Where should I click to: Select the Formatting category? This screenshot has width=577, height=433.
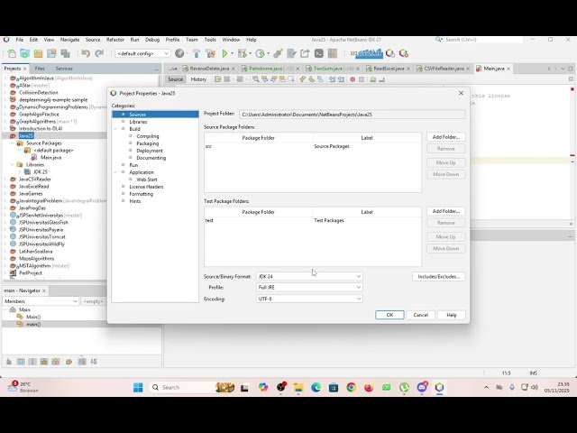(141, 194)
